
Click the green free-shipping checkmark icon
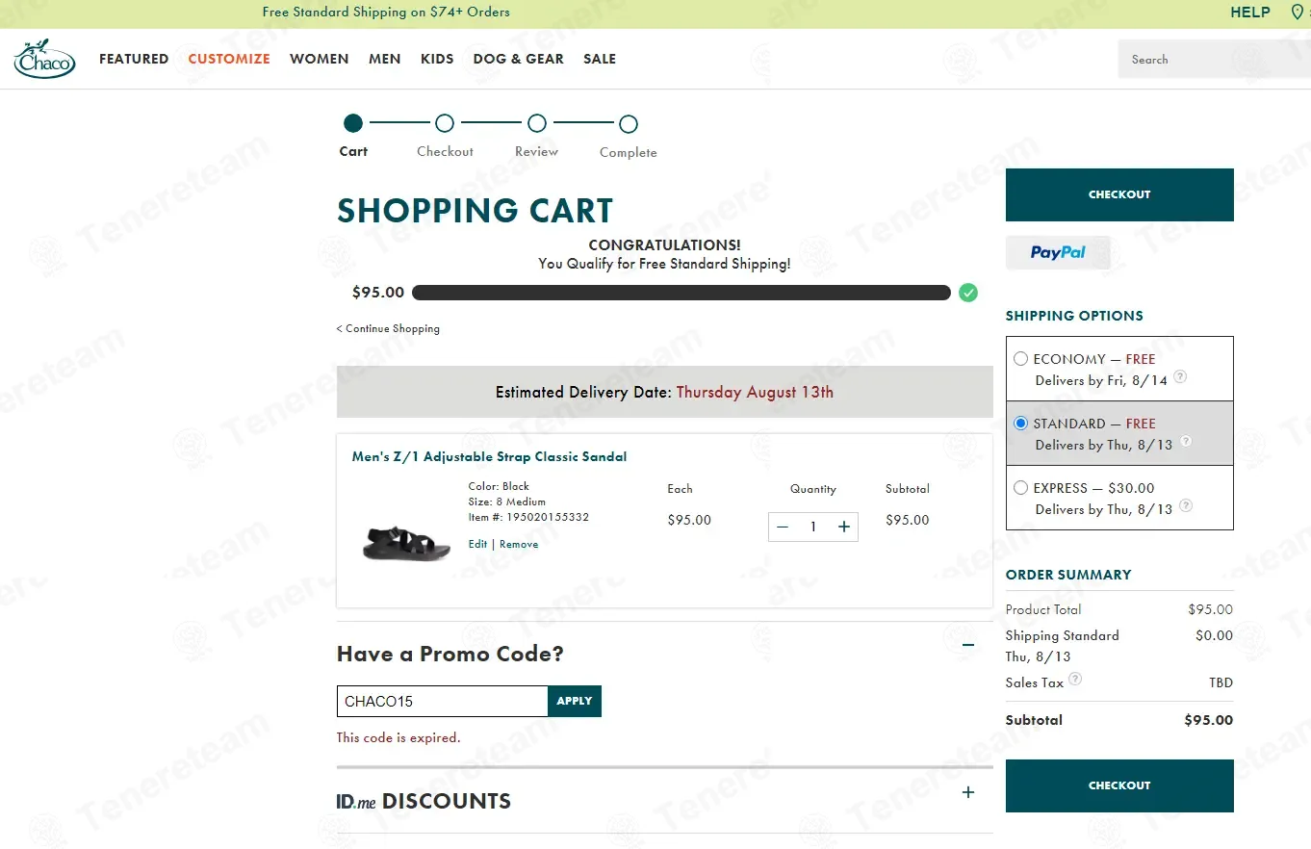coord(968,293)
